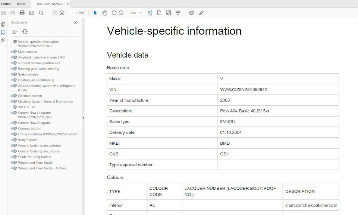
Task: Expand the Brake systems bookmark
Action: coord(12,74)
